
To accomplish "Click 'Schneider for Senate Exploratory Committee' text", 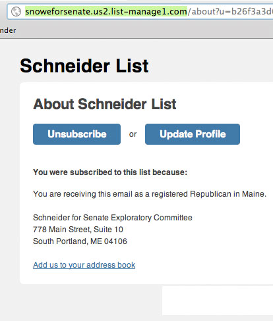I will point(113,218).
